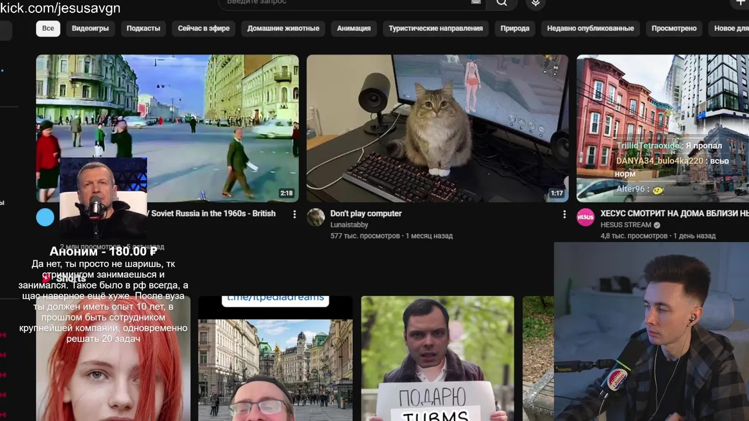Open the European street Shorts thumbnail
The width and height of the screenshot is (749, 421).
[x=275, y=358]
